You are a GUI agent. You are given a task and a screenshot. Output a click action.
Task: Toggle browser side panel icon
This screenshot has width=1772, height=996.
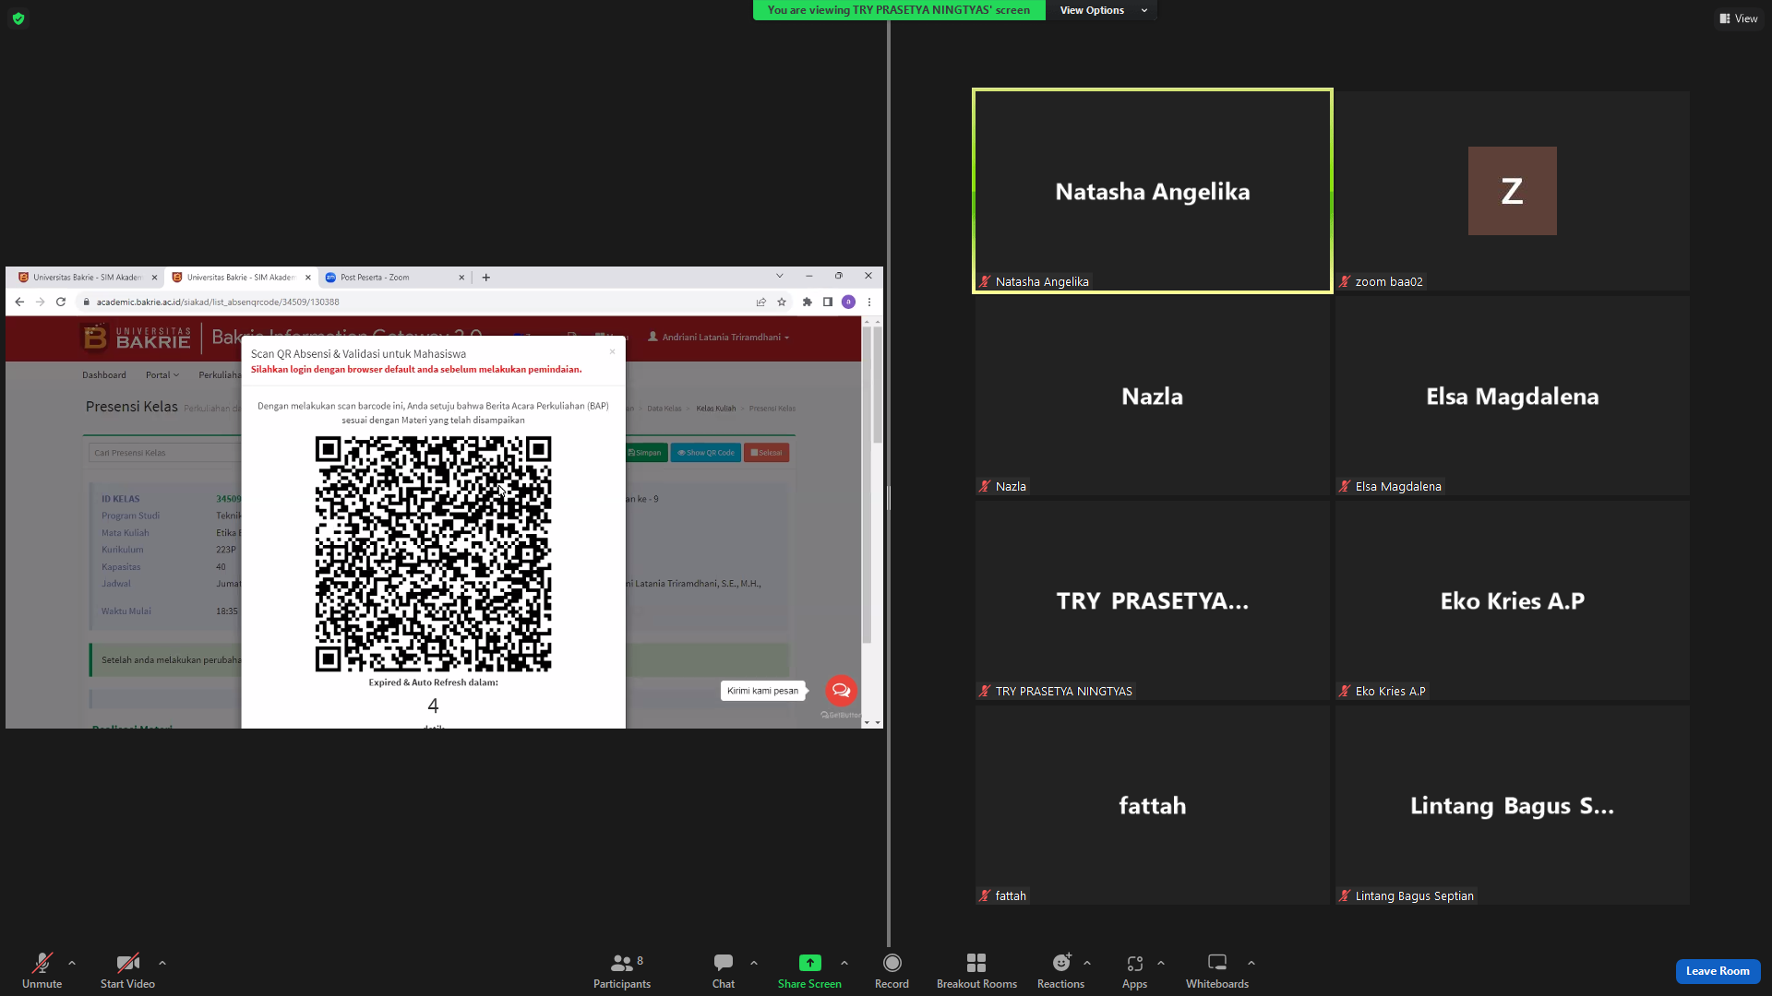point(828,302)
